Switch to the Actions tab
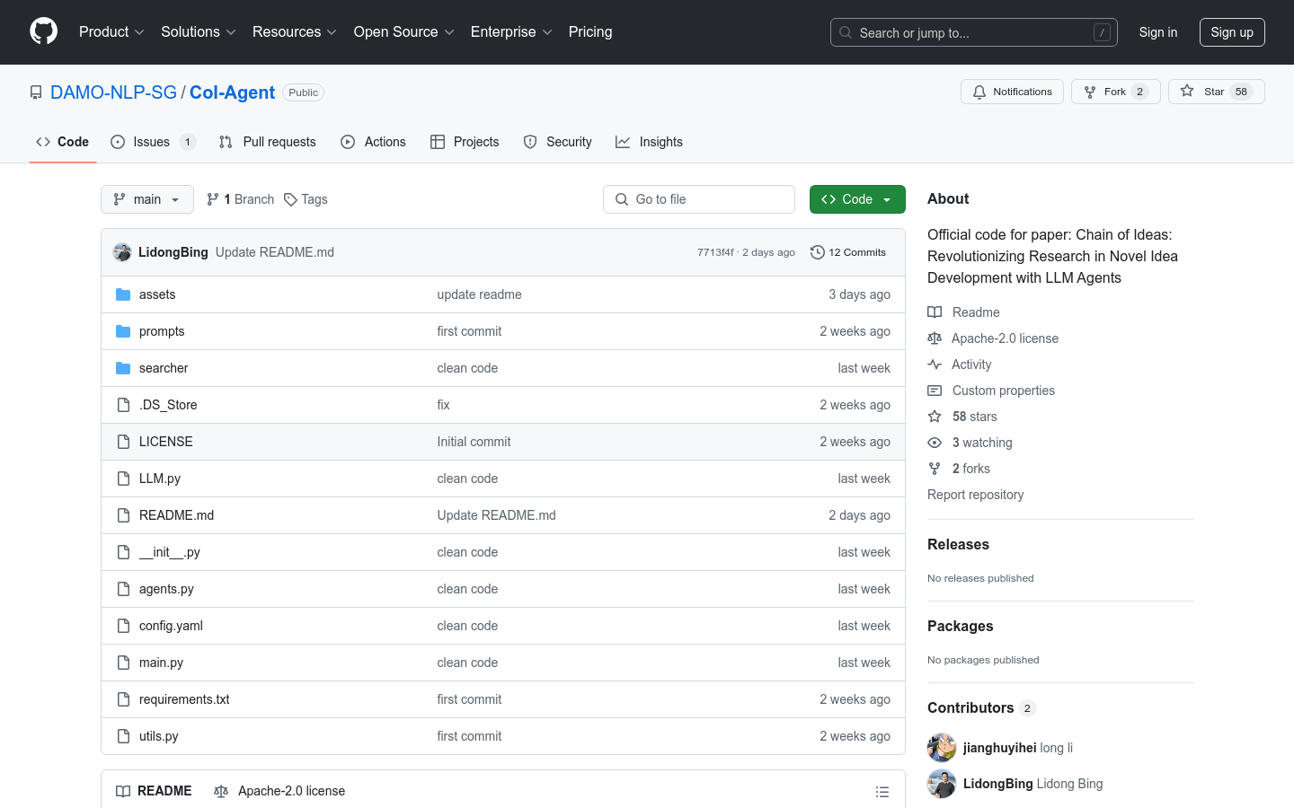 tap(373, 142)
